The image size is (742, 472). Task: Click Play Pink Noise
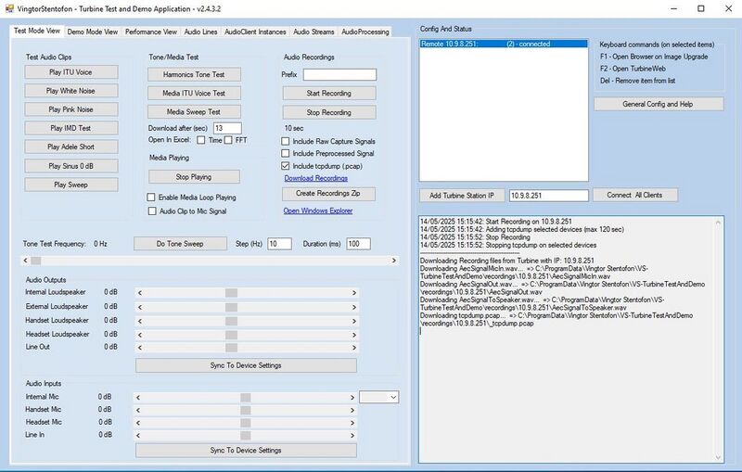71,109
